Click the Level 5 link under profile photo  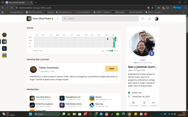143,60
